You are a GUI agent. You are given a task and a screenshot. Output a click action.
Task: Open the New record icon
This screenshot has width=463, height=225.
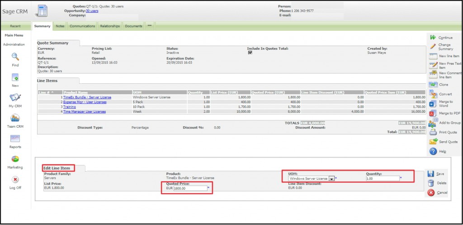click(15, 77)
